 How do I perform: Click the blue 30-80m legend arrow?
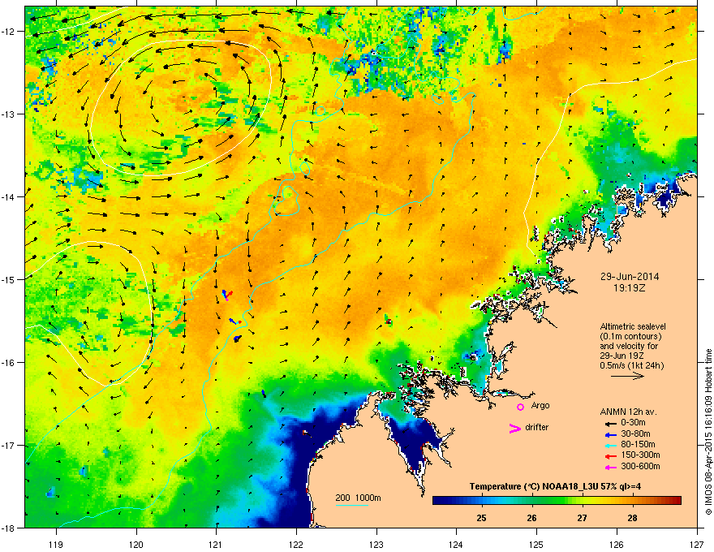[610, 434]
